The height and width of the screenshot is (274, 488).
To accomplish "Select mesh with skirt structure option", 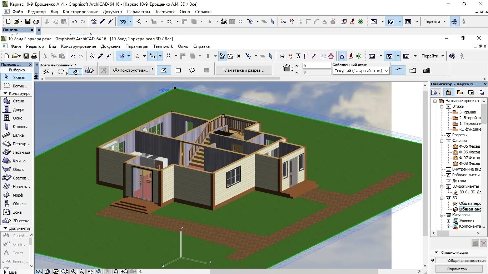I will pos(412,70).
